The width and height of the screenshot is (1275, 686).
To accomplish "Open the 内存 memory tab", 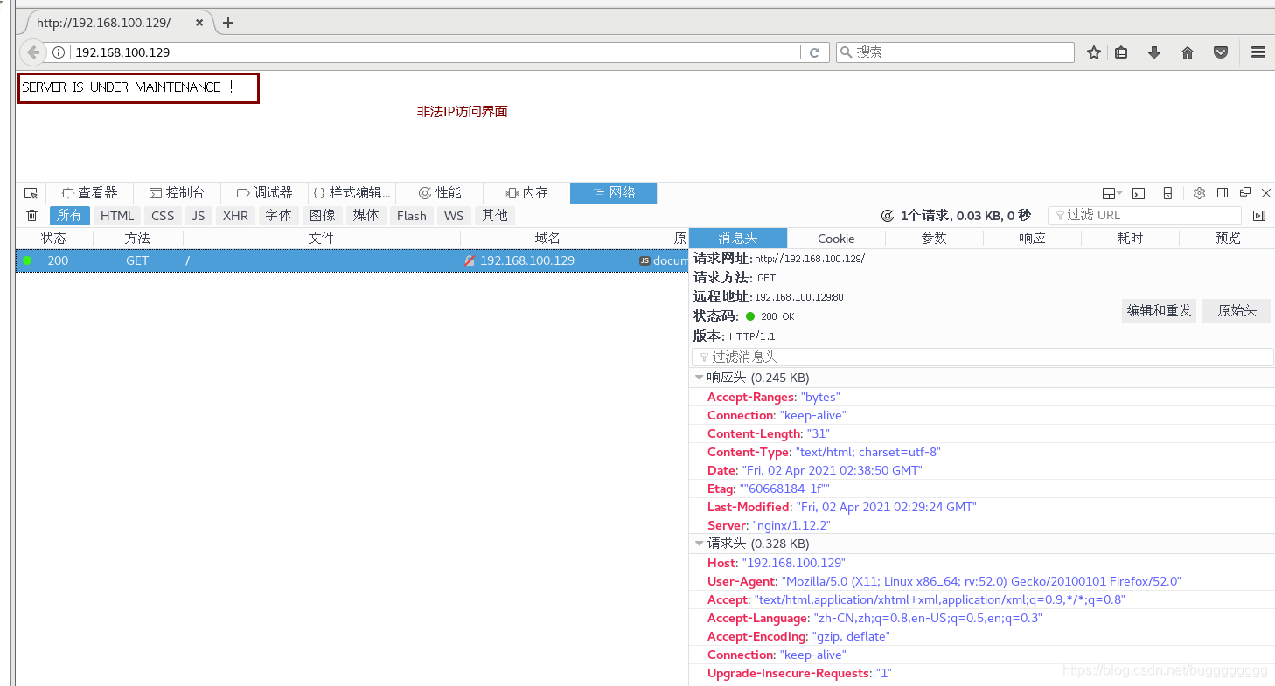I will click(x=526, y=193).
